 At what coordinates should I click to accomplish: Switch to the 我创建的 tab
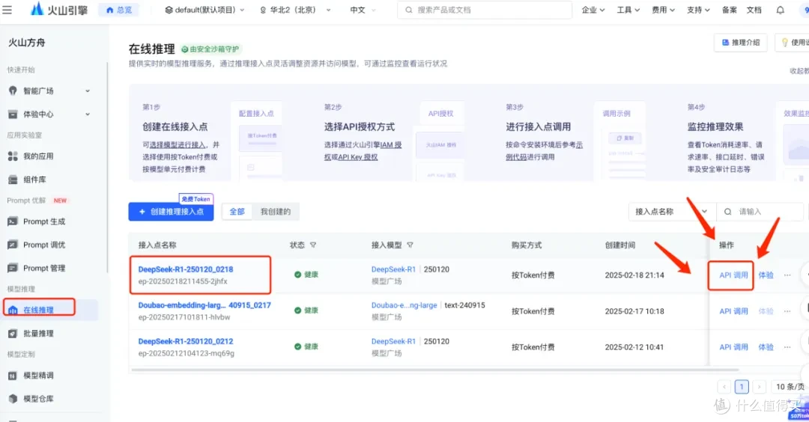pyautogui.click(x=275, y=212)
